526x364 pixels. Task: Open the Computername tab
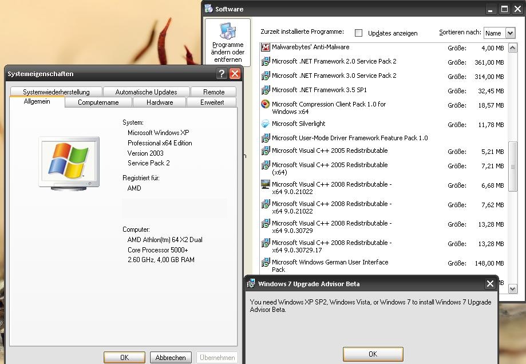(x=98, y=102)
